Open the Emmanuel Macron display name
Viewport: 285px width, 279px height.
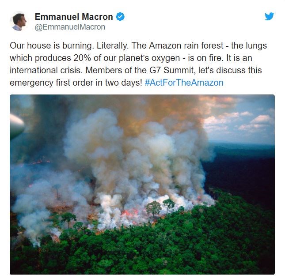(74, 17)
